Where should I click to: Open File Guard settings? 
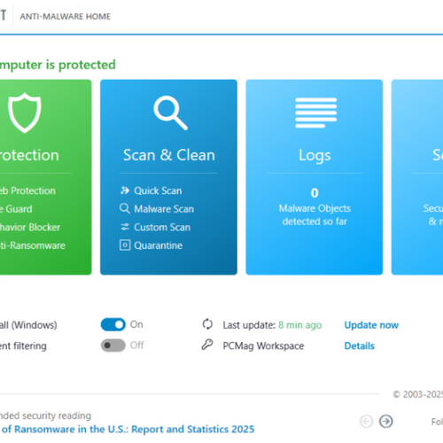pyautogui.click(x=16, y=209)
